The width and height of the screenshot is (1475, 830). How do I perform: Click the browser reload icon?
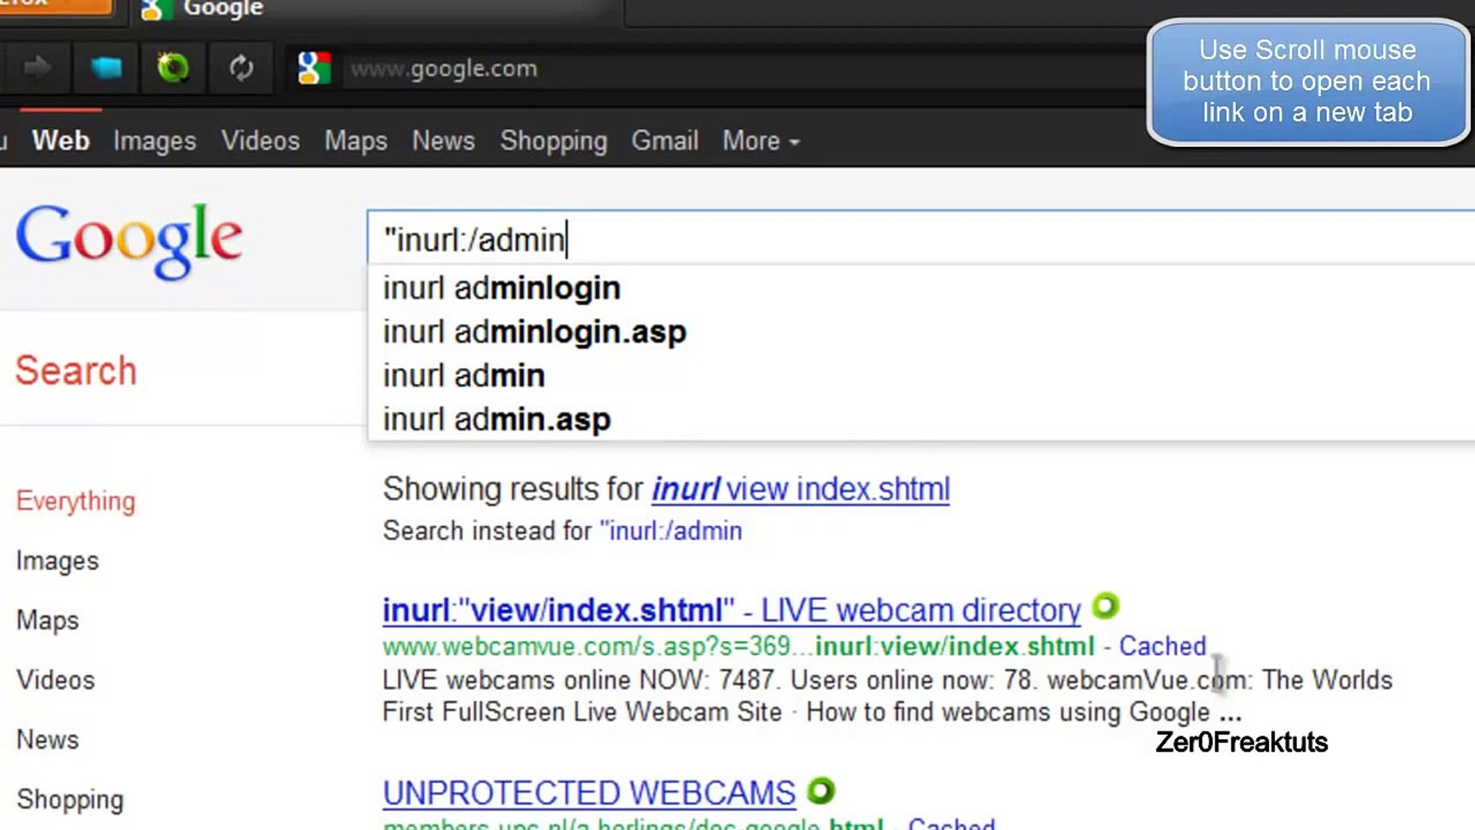(x=241, y=68)
